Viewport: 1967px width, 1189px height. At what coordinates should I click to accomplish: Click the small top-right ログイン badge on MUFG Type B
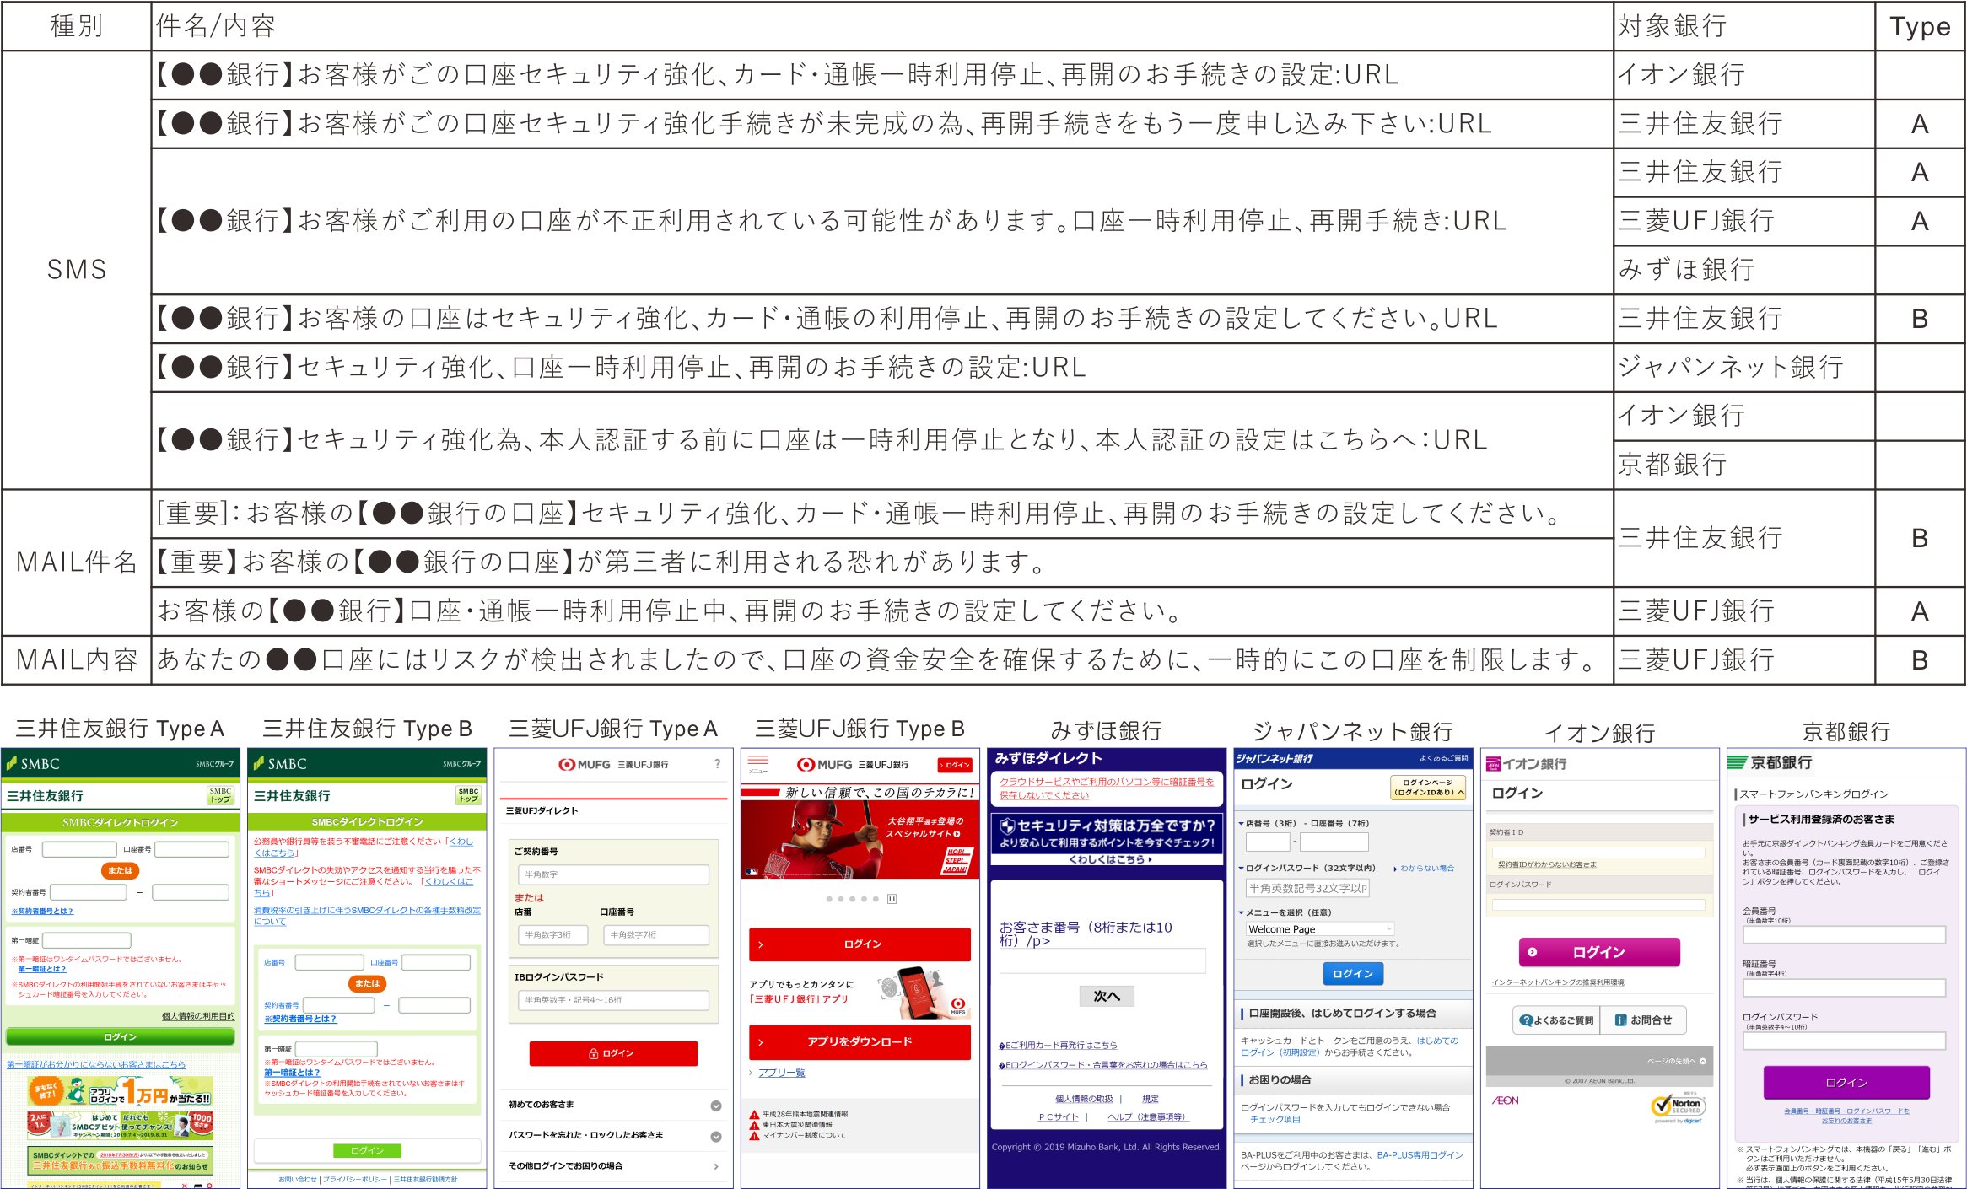955,765
